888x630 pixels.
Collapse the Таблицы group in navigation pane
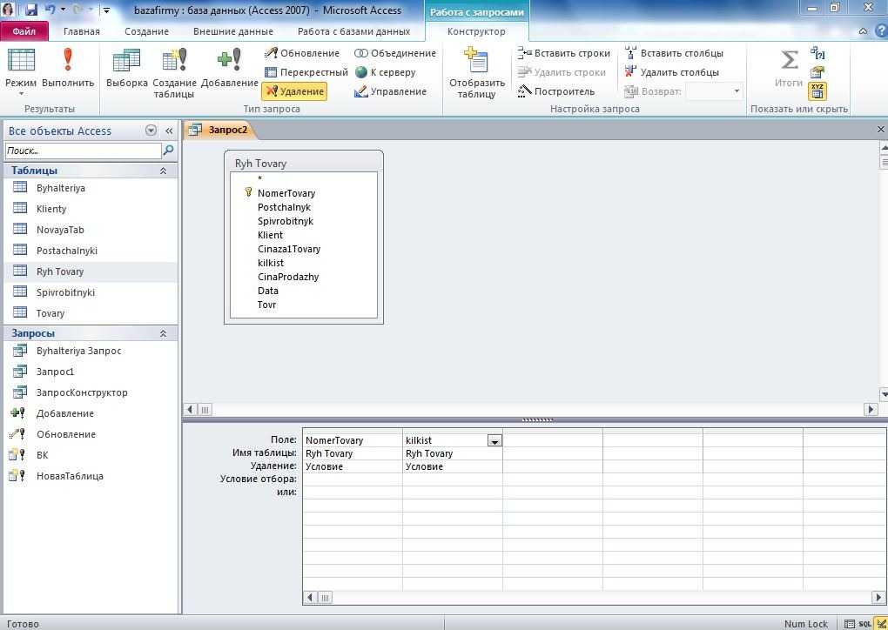point(163,171)
